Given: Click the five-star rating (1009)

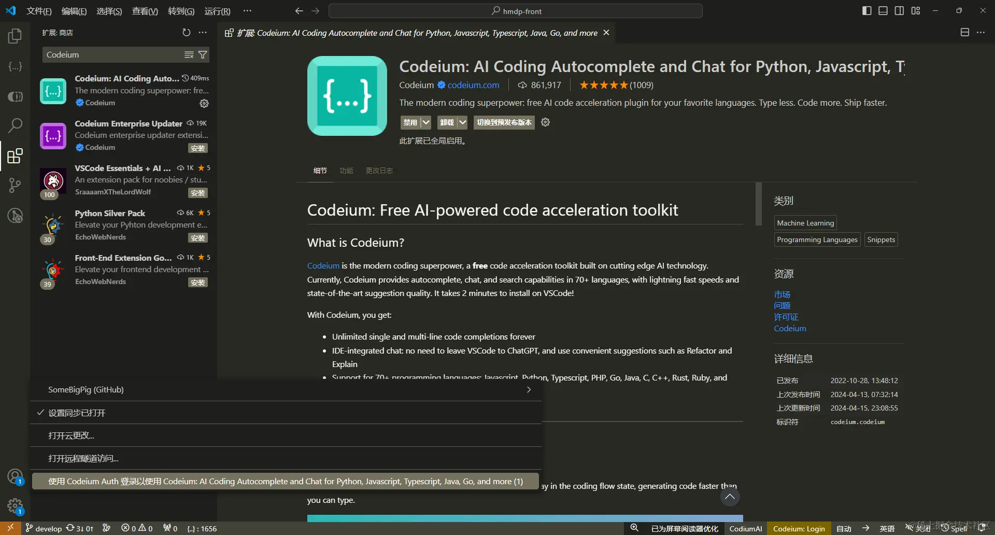Looking at the screenshot, I should click(616, 85).
